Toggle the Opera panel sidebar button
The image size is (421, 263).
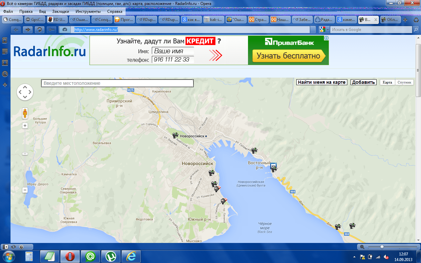(x=6, y=247)
